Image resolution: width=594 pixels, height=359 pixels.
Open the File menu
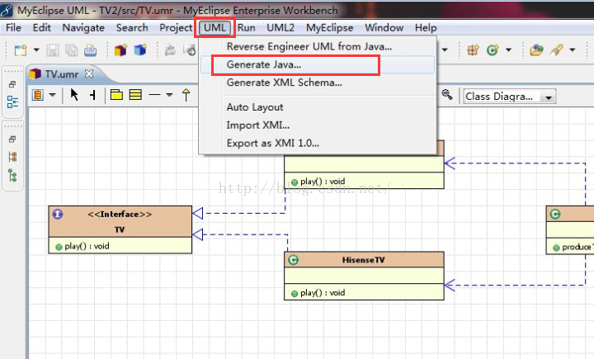pos(14,28)
